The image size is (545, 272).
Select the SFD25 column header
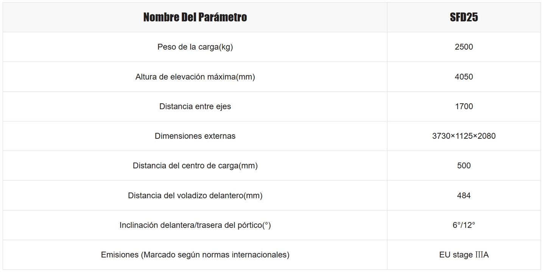coord(464,17)
